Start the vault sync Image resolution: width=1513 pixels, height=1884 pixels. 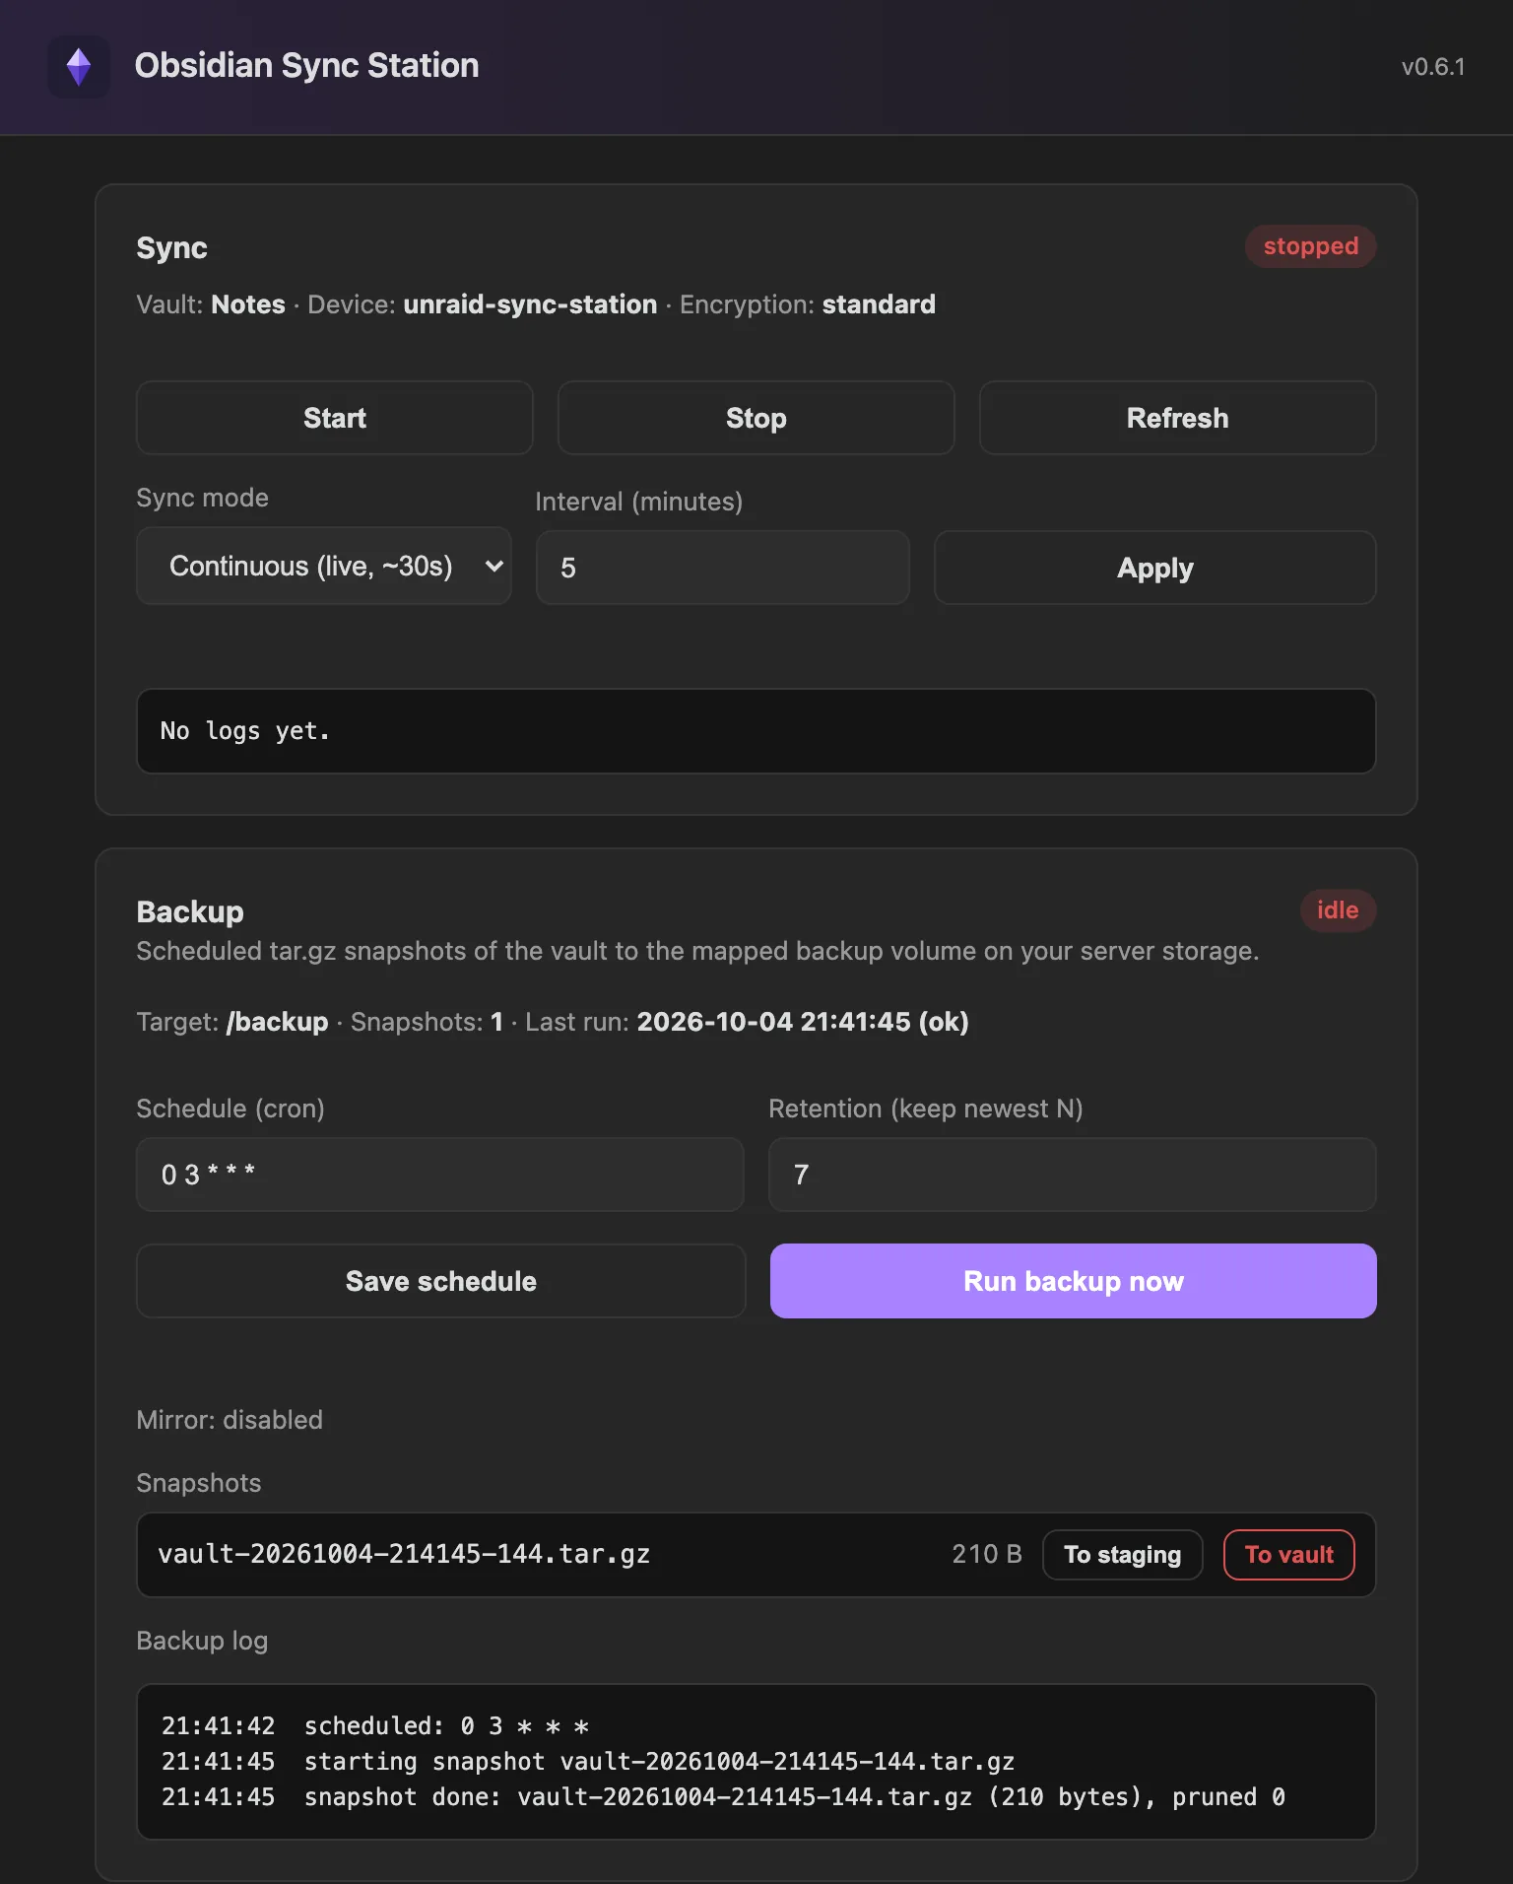click(335, 418)
